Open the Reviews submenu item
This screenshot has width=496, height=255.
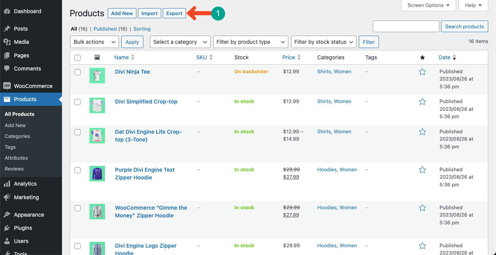tap(14, 169)
